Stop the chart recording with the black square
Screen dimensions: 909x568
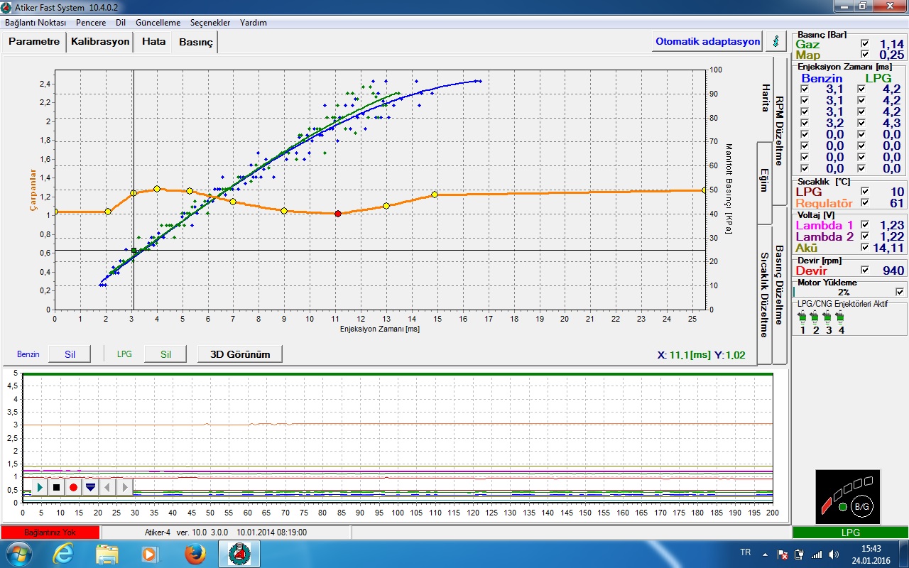pyautogui.click(x=57, y=487)
